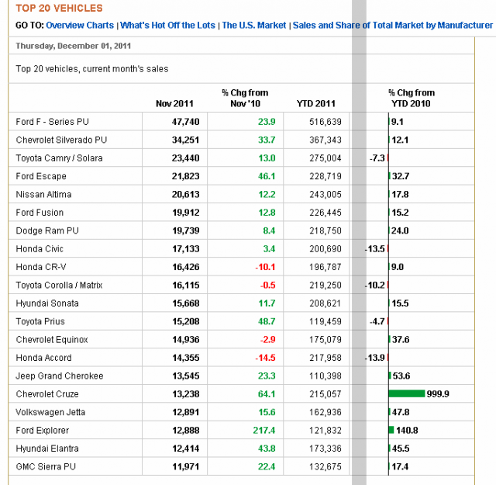Click the Nov 2011 column header
This screenshot has width=496, height=485.
tap(174, 103)
